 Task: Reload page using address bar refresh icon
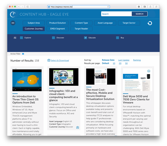108,7
